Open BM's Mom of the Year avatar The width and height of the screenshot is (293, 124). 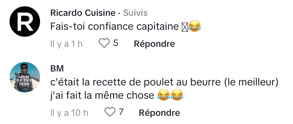coord(25,77)
